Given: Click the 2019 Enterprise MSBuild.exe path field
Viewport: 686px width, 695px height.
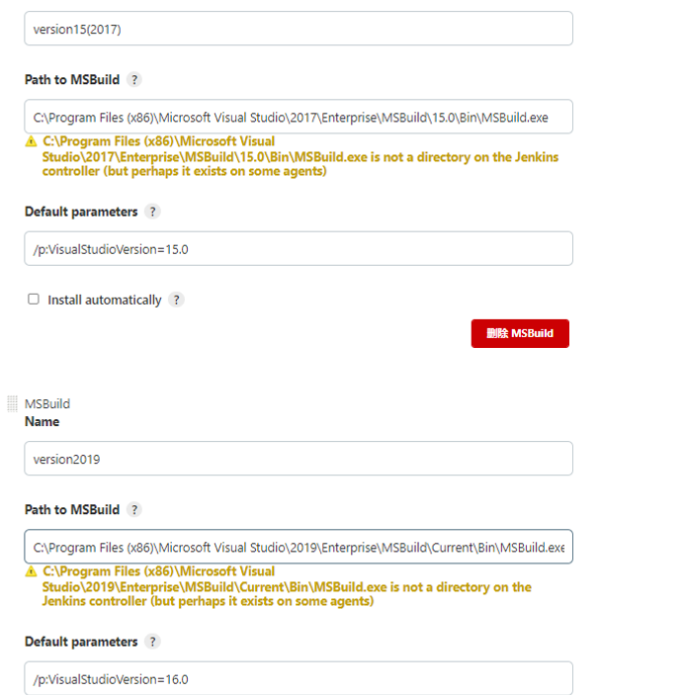Looking at the screenshot, I should (x=298, y=547).
